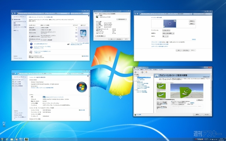Click the first blue question mark icon in Performance window
The width and height of the screenshot is (226, 141).
31,44
